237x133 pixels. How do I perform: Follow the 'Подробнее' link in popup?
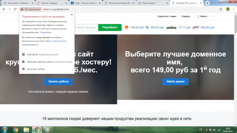(x=46, y=32)
